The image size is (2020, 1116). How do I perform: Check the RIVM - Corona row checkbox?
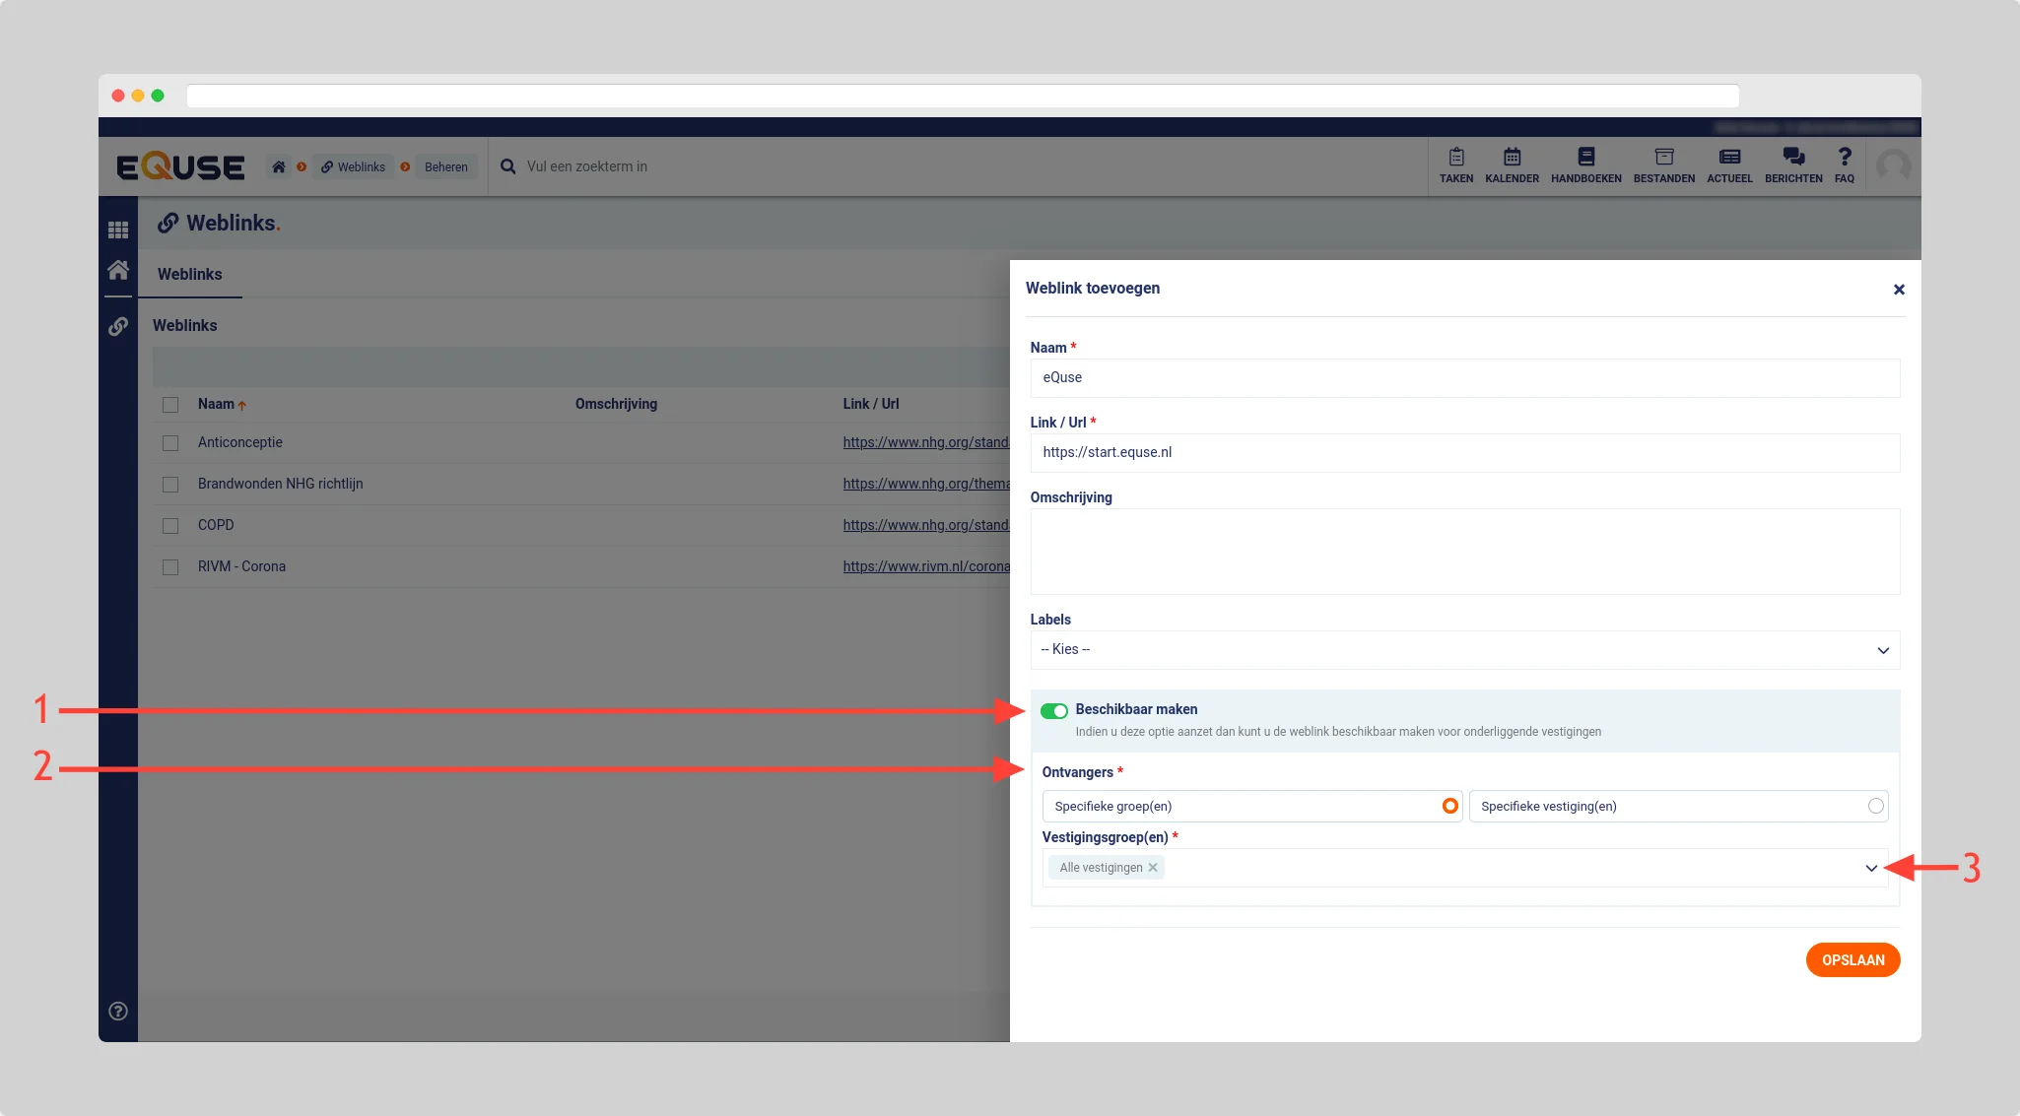pos(170,567)
